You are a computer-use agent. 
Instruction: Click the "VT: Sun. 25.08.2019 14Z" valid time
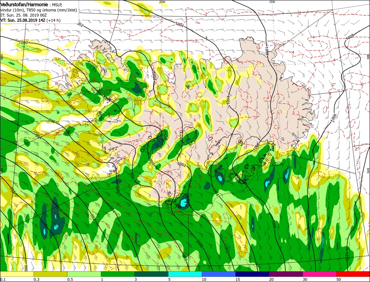(x=23, y=20)
